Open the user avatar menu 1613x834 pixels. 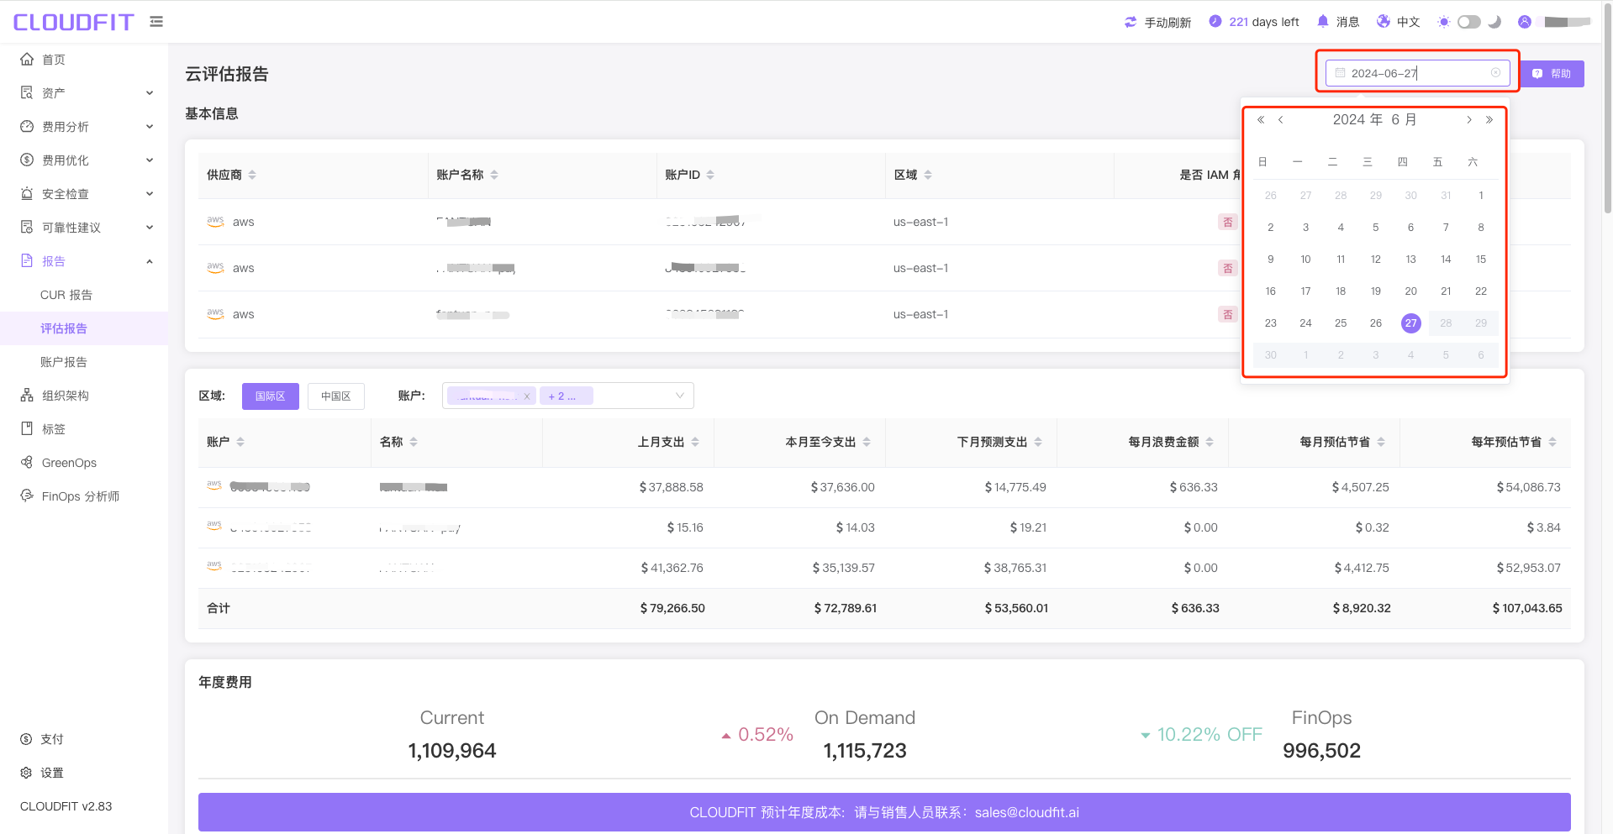point(1525,22)
